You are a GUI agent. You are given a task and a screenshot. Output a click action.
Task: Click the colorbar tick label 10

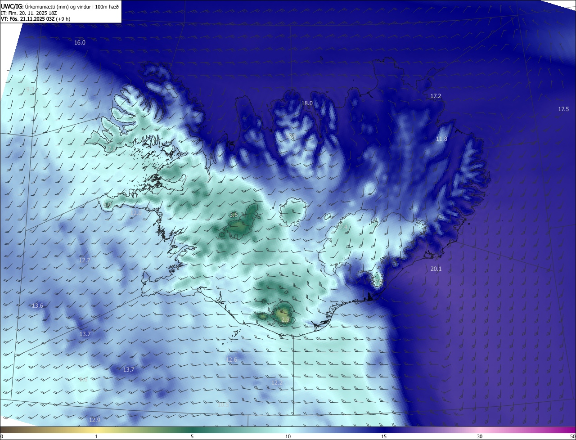pos(288,436)
